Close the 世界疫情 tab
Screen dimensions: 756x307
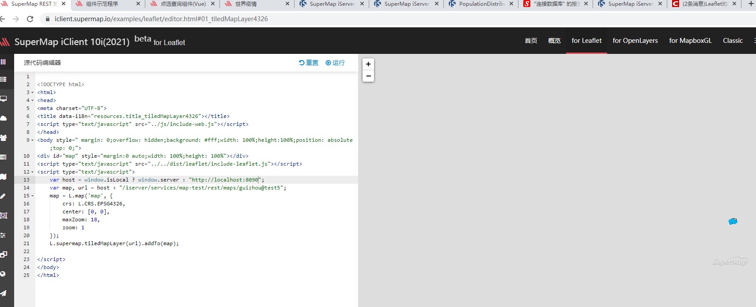(287, 4)
